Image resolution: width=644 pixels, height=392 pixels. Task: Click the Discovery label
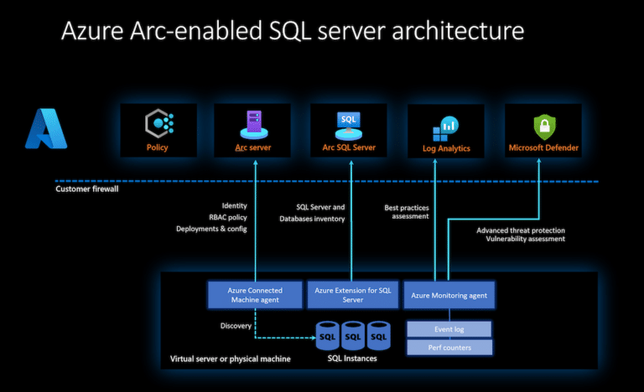pos(236,326)
